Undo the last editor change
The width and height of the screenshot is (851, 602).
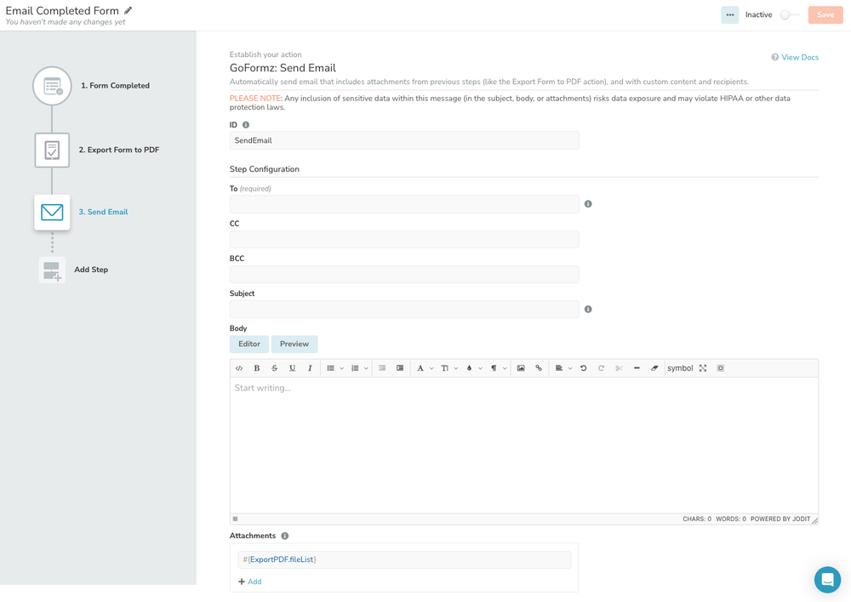[583, 367]
